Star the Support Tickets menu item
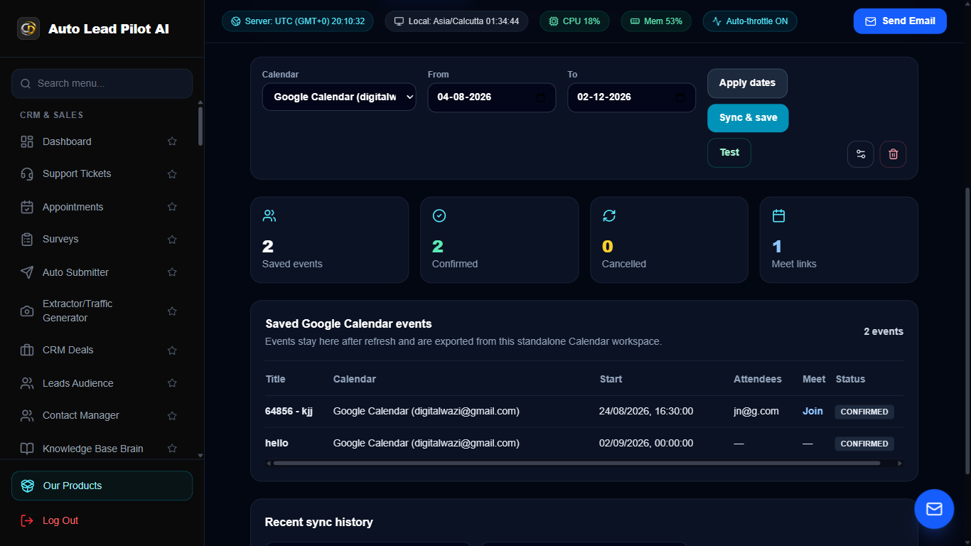 pos(172,174)
